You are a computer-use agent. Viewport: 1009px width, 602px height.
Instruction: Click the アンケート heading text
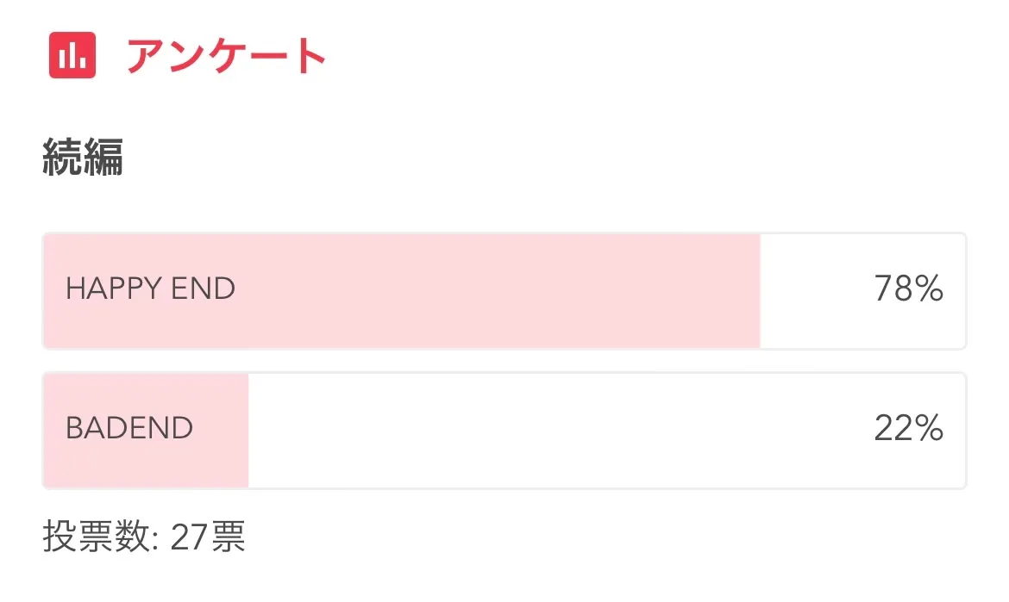pyautogui.click(x=226, y=57)
